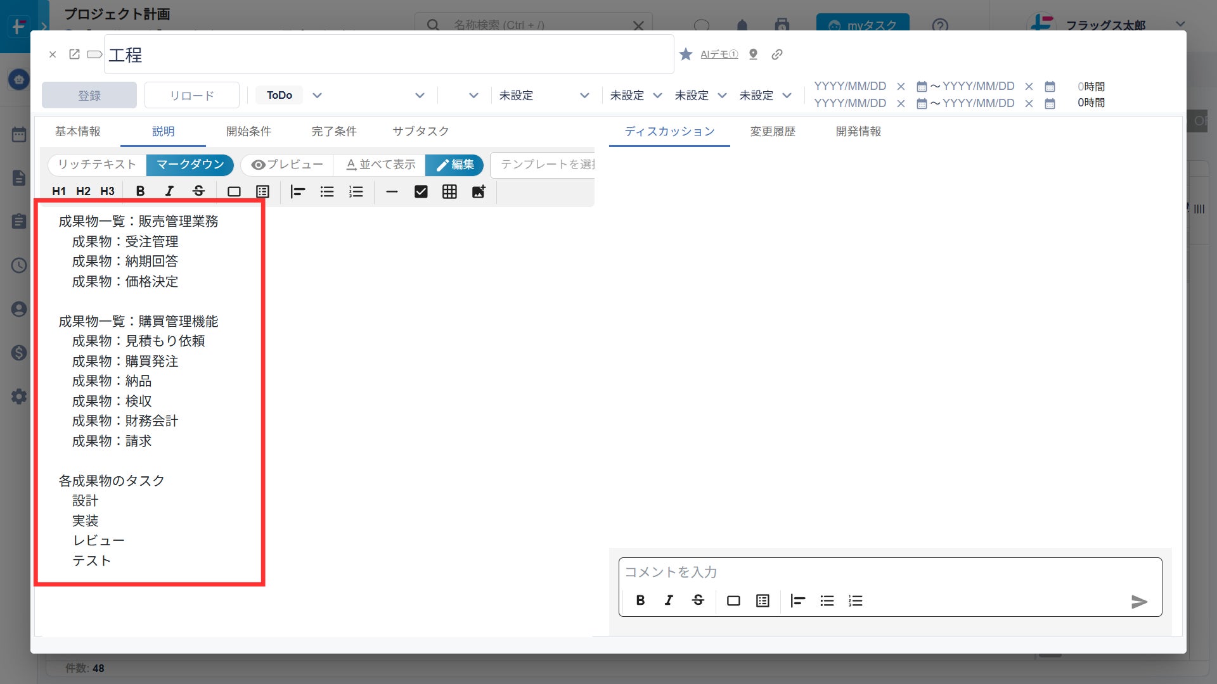This screenshot has width=1217, height=684.
Task: Insert numbered list in description editor
Action: pyautogui.click(x=356, y=191)
